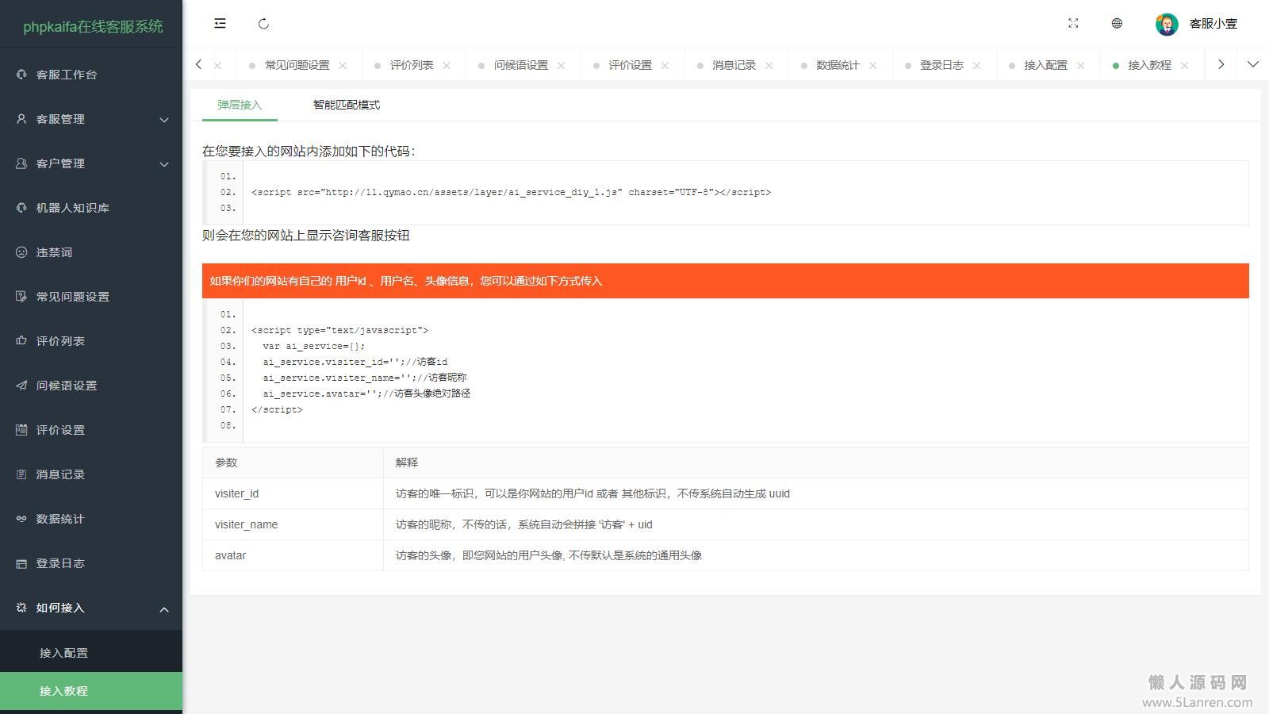The image size is (1269, 714).
Task: Switch to the 数据统计 page tab
Action: point(838,65)
